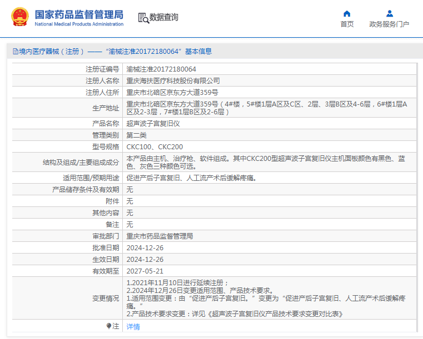Image resolution: width=423 pixels, height=339 pixels.
Task: Click the 批准日期 row label
Action: pos(106,247)
